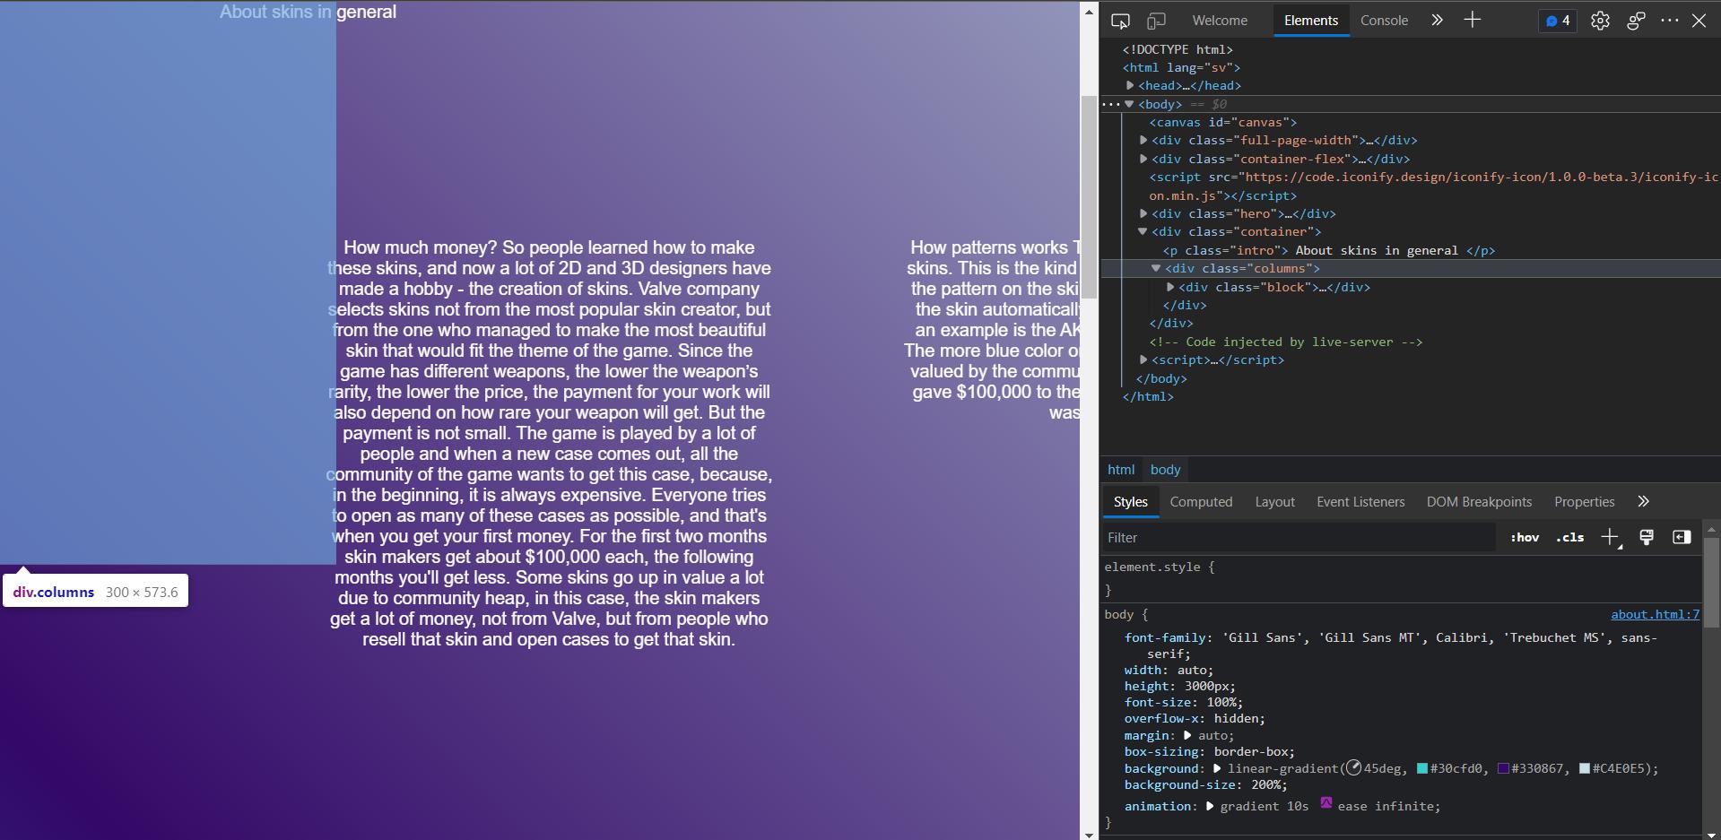The width and height of the screenshot is (1721, 840).
Task: Select the intro paragraph node
Action: pos(1329,250)
